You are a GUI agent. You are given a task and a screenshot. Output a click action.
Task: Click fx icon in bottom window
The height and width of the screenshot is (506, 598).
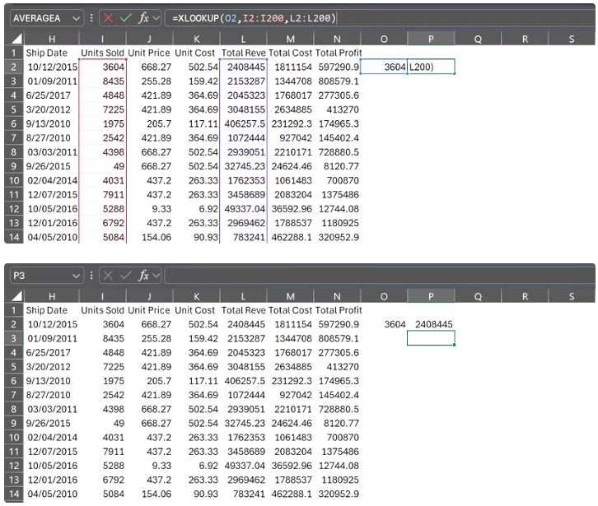pos(143,275)
